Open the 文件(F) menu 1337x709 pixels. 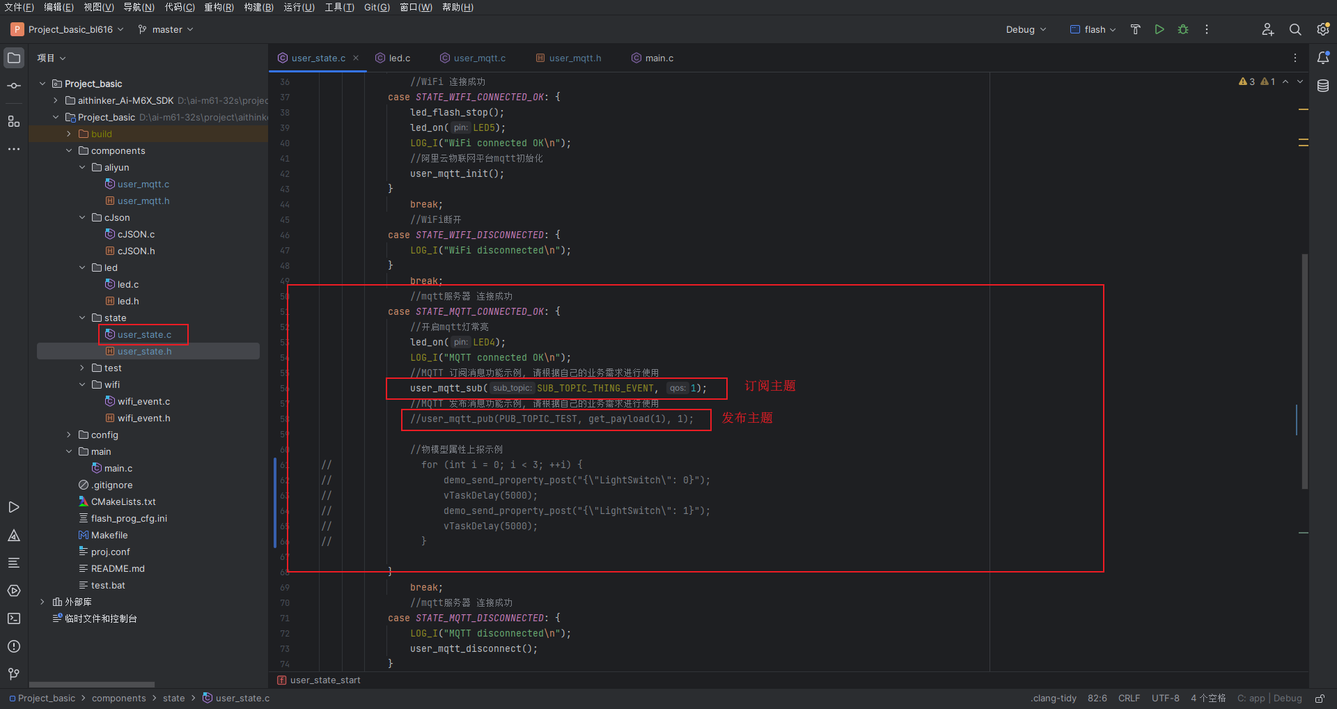point(19,7)
